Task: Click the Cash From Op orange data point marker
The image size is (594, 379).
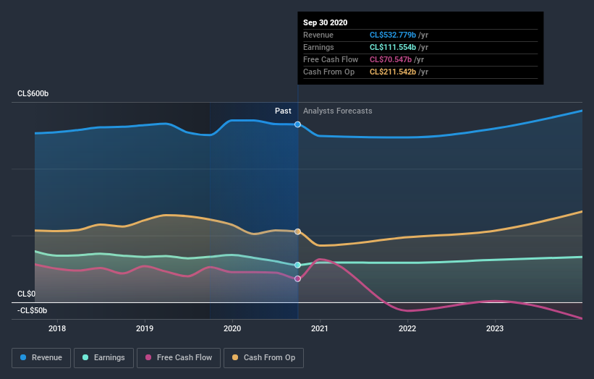Action: tap(298, 231)
